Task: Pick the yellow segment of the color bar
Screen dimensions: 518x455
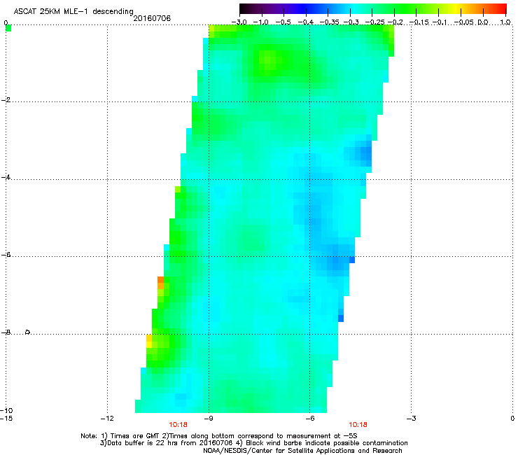Action: 457,8
